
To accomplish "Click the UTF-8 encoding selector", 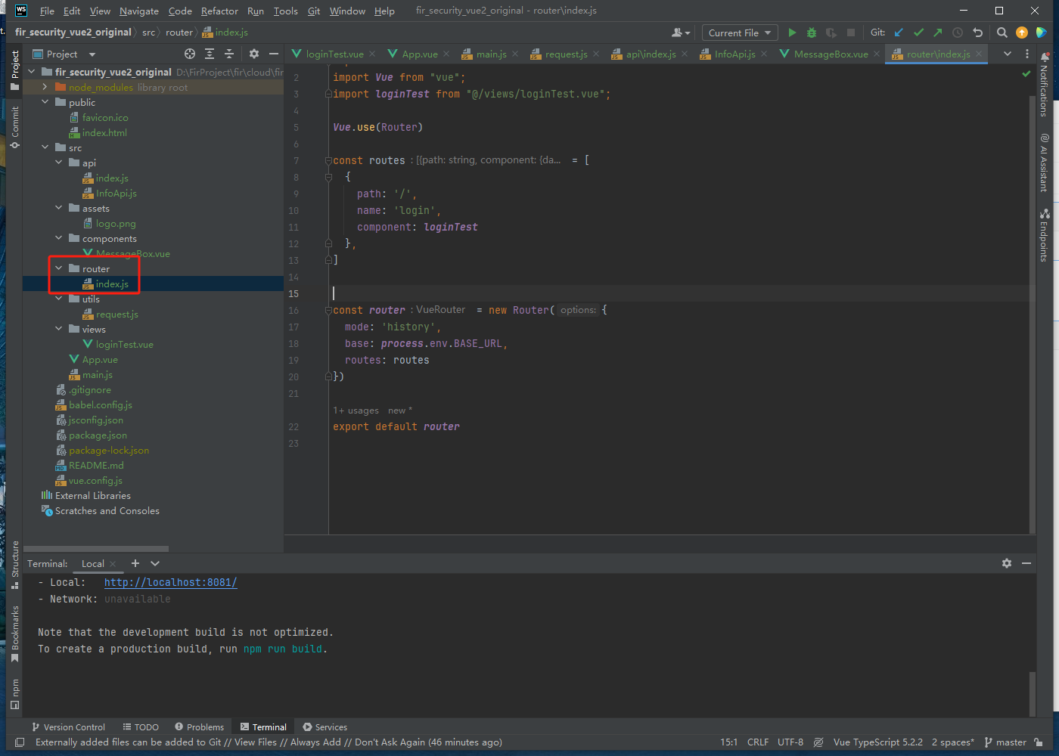I will click(790, 742).
